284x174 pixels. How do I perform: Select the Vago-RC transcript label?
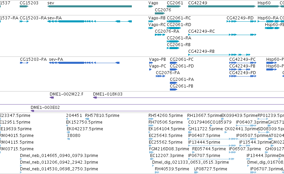[x=157, y=25]
